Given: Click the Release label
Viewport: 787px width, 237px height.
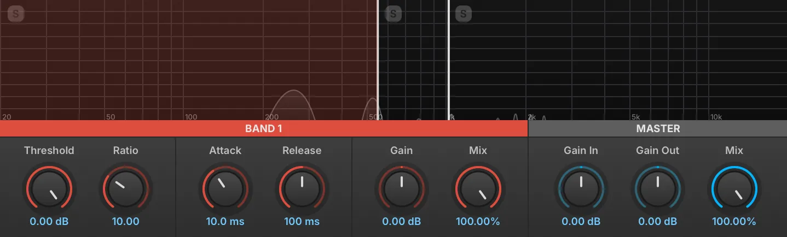Looking at the screenshot, I should tap(302, 150).
